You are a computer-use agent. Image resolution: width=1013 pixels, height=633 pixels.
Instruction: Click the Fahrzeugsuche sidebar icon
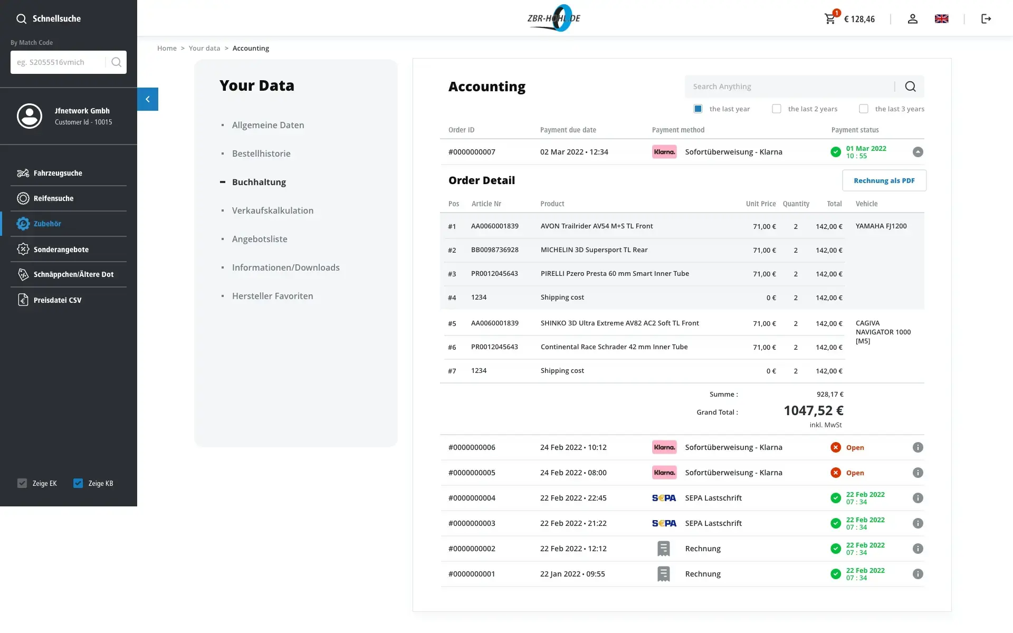(22, 173)
